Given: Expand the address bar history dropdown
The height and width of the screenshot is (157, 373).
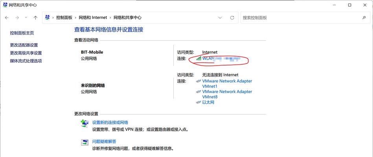Looking at the screenshot, I should click(x=219, y=18).
